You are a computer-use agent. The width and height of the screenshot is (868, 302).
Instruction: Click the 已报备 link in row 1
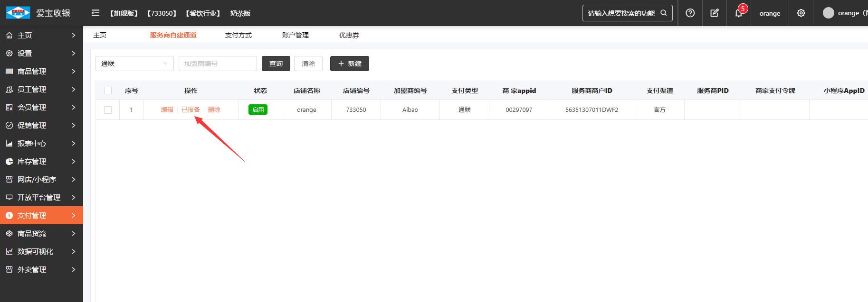pyautogui.click(x=191, y=110)
